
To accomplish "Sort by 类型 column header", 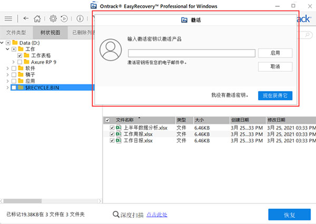I will tap(184, 120).
